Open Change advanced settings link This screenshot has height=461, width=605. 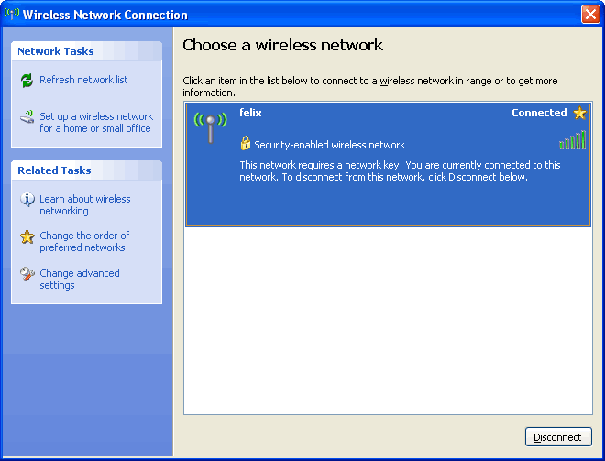pos(79,279)
